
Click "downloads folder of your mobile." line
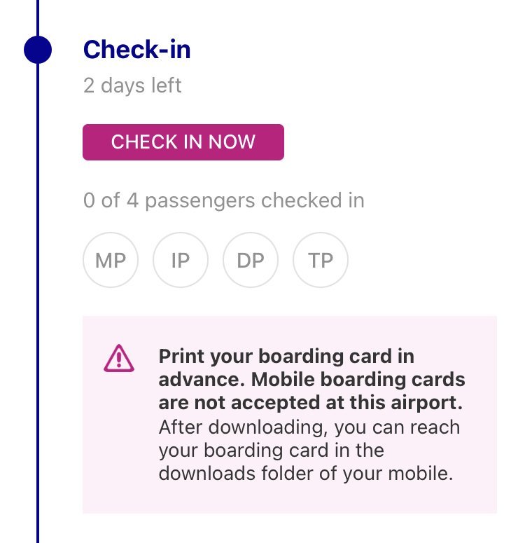tap(305, 473)
